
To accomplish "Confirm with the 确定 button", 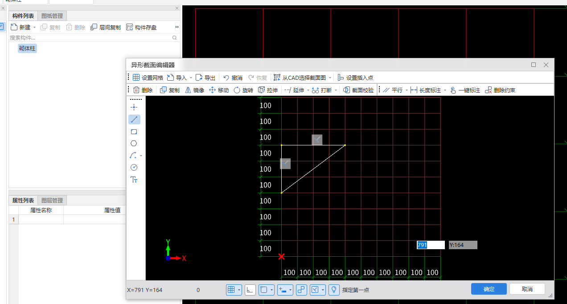I will 489,289.
